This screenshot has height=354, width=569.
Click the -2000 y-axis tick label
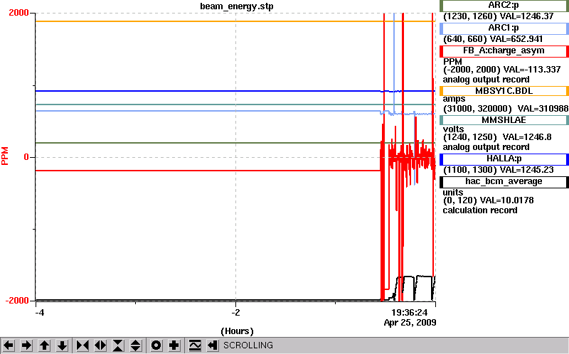coord(17,301)
